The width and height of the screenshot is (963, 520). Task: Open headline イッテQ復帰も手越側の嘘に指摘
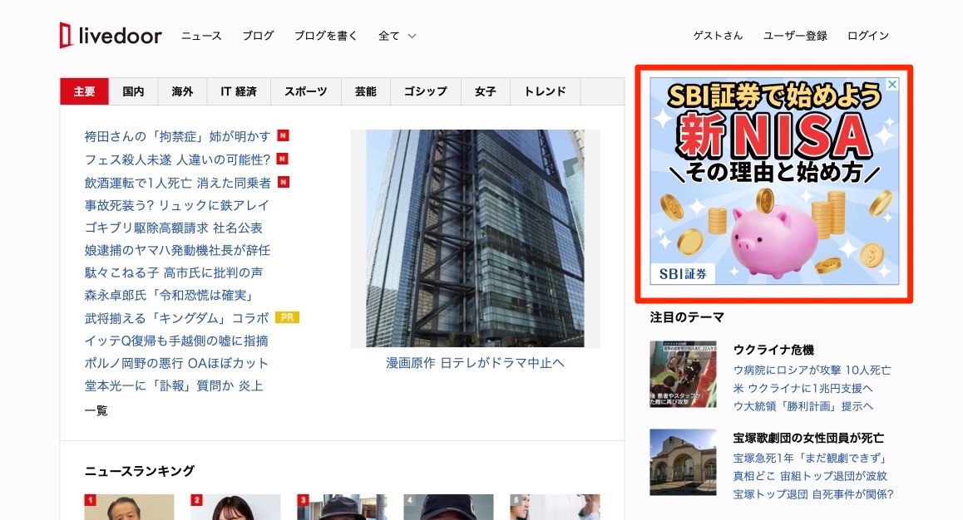pyautogui.click(x=176, y=341)
